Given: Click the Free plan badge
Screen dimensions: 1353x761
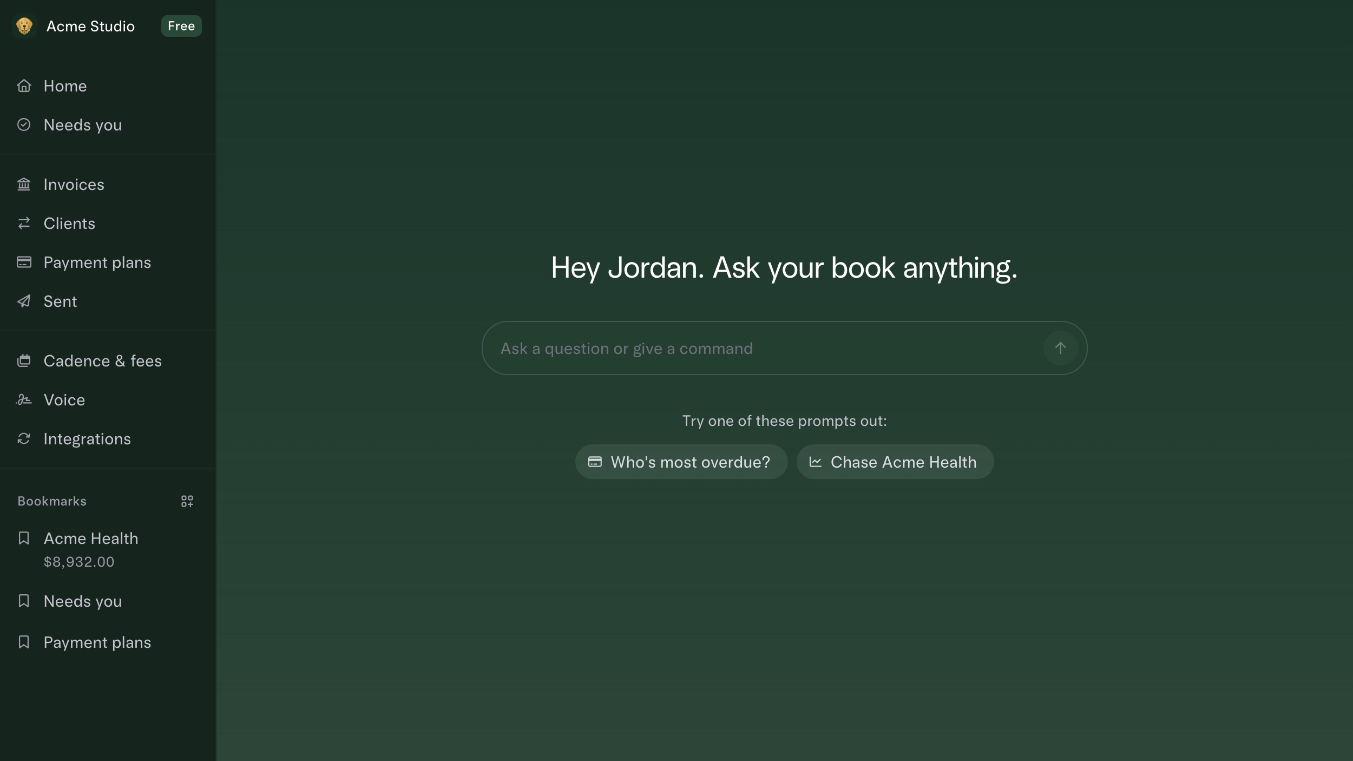Looking at the screenshot, I should click(x=181, y=26).
